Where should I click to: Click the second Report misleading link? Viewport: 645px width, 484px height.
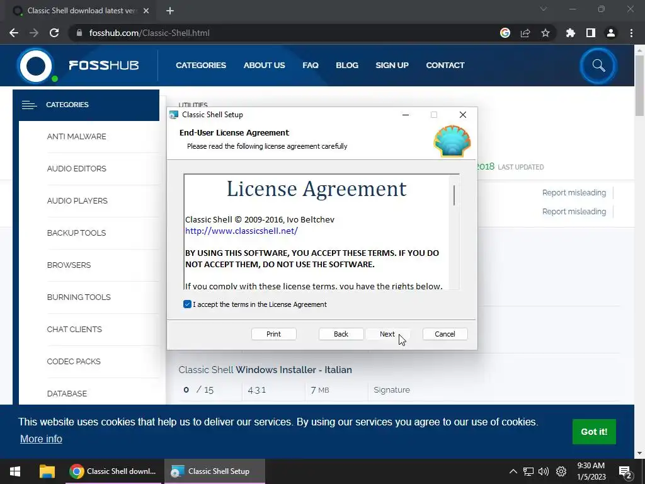(574, 212)
